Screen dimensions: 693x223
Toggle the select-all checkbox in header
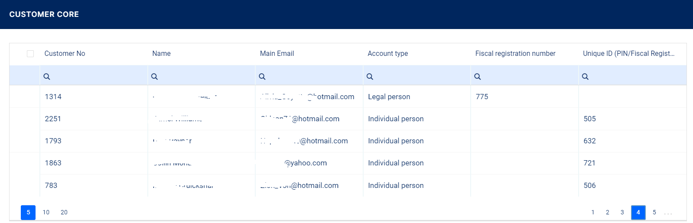(30, 54)
